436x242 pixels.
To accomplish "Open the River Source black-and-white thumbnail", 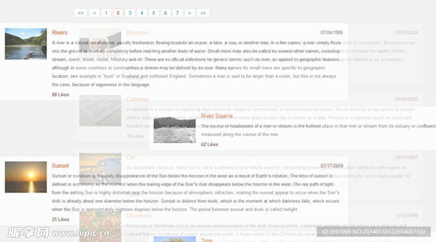I will click(175, 130).
